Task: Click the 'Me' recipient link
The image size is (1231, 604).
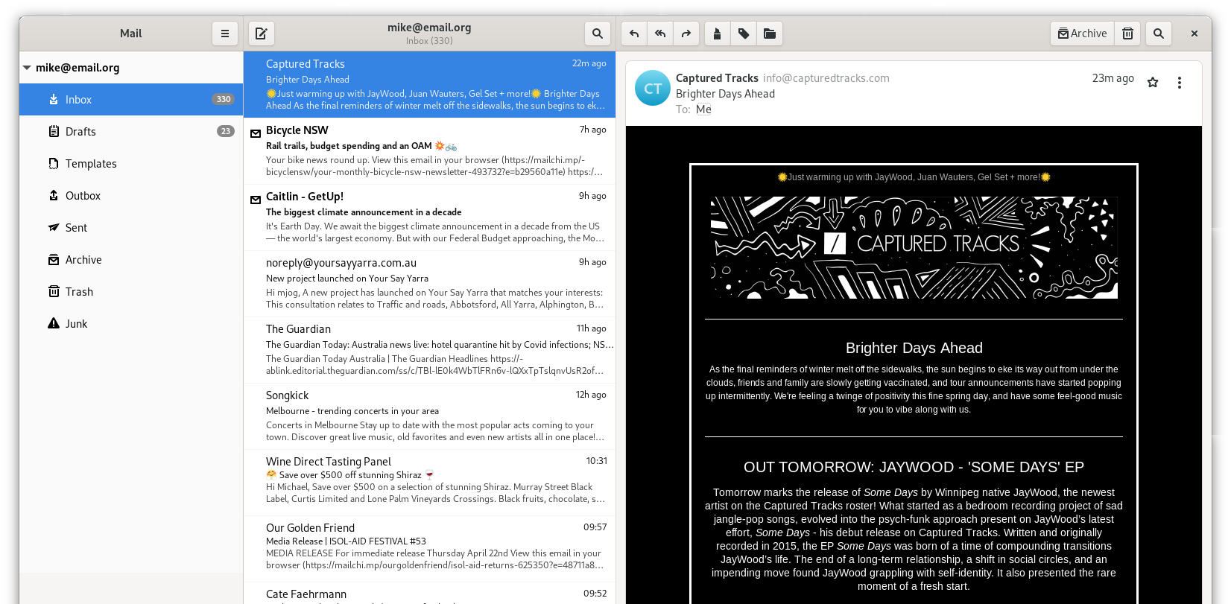Action: click(x=703, y=109)
